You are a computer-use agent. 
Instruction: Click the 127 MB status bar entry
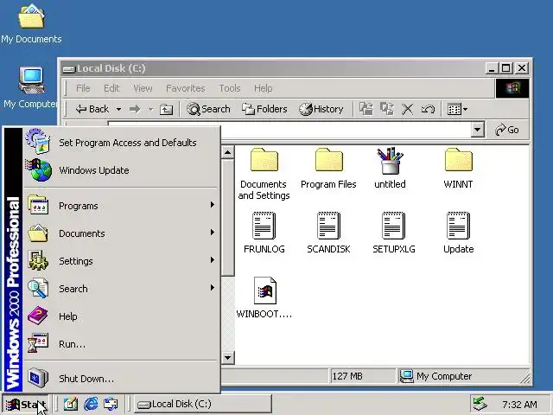point(362,376)
